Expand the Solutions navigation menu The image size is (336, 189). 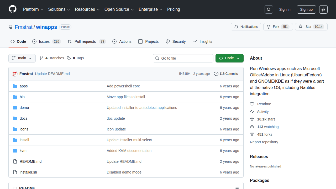tap(59, 9)
